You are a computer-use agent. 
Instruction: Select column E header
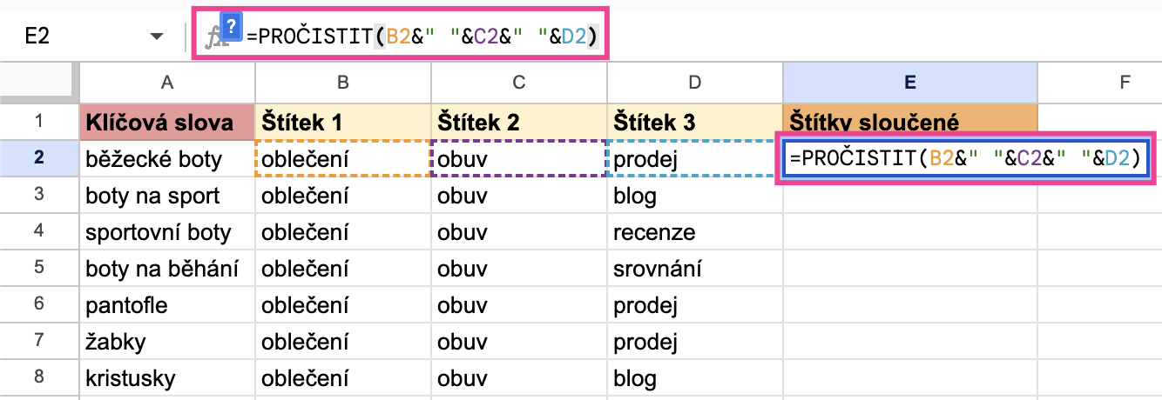click(x=910, y=83)
